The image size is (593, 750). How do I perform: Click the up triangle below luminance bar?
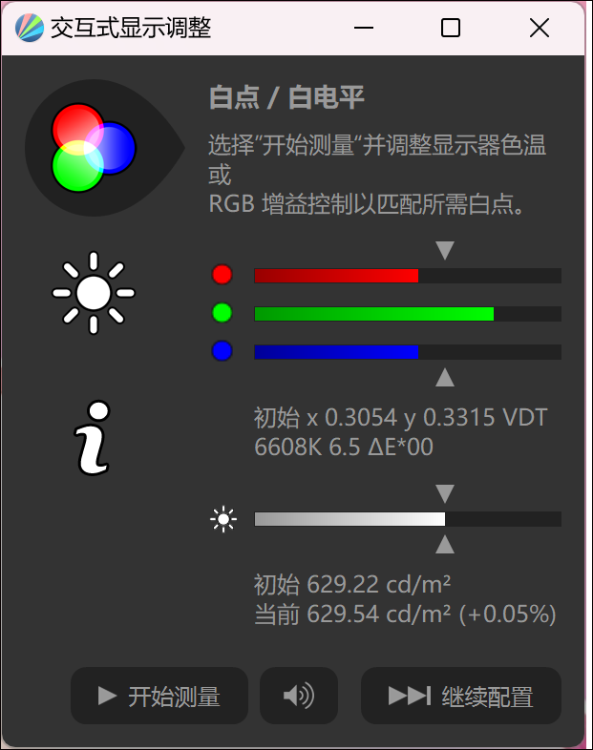445,544
